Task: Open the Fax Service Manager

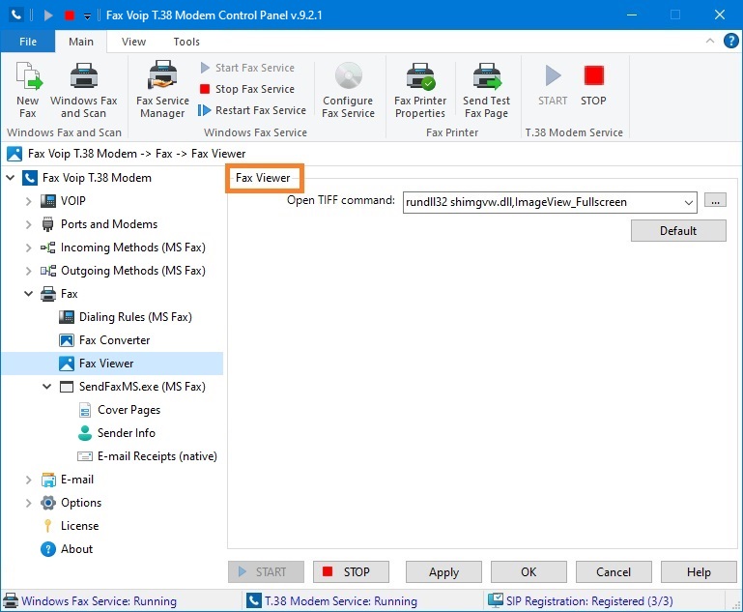Action: click(162, 90)
